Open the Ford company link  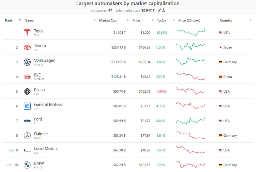click(x=38, y=119)
